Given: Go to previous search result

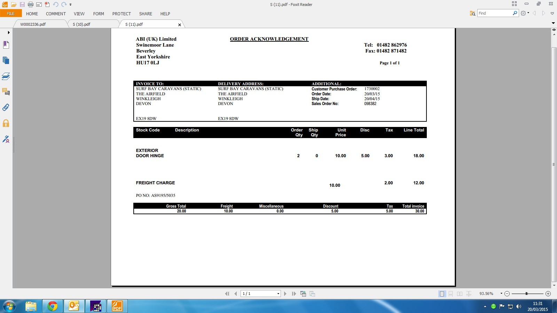Looking at the screenshot, I should pos(534,13).
